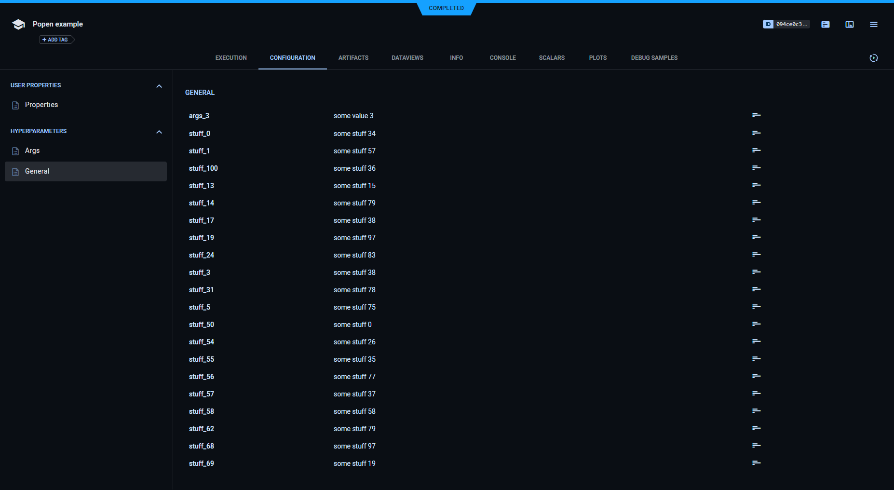This screenshot has height=490, width=894.
Task: Click the description icon for stuff_100 row
Action: click(756, 168)
